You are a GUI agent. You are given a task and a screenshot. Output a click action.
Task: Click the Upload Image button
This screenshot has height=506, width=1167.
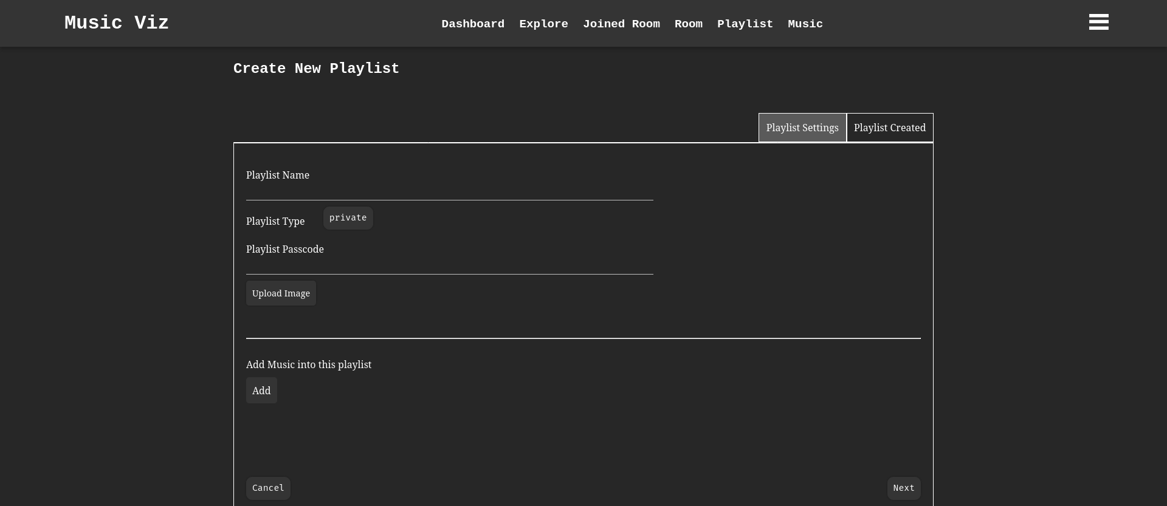click(x=281, y=293)
